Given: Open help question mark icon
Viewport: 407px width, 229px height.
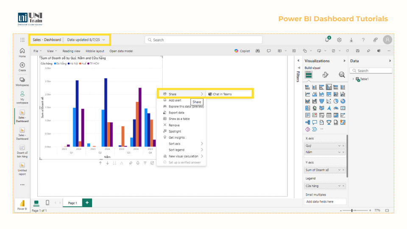Looking at the screenshot, I should (x=363, y=40).
